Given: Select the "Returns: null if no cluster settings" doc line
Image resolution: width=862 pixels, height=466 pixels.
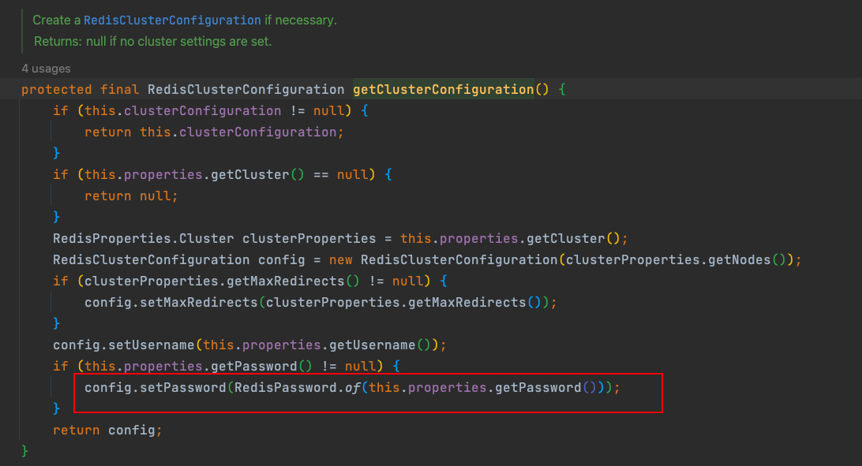Looking at the screenshot, I should pyautogui.click(x=153, y=42).
